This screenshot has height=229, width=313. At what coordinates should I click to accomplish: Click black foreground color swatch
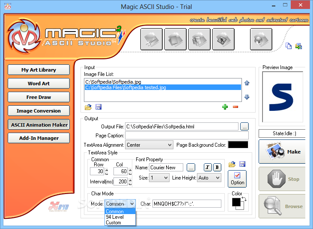(x=236, y=202)
